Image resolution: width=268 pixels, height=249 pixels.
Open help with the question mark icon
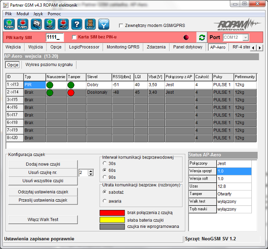pyautogui.click(x=76, y=24)
